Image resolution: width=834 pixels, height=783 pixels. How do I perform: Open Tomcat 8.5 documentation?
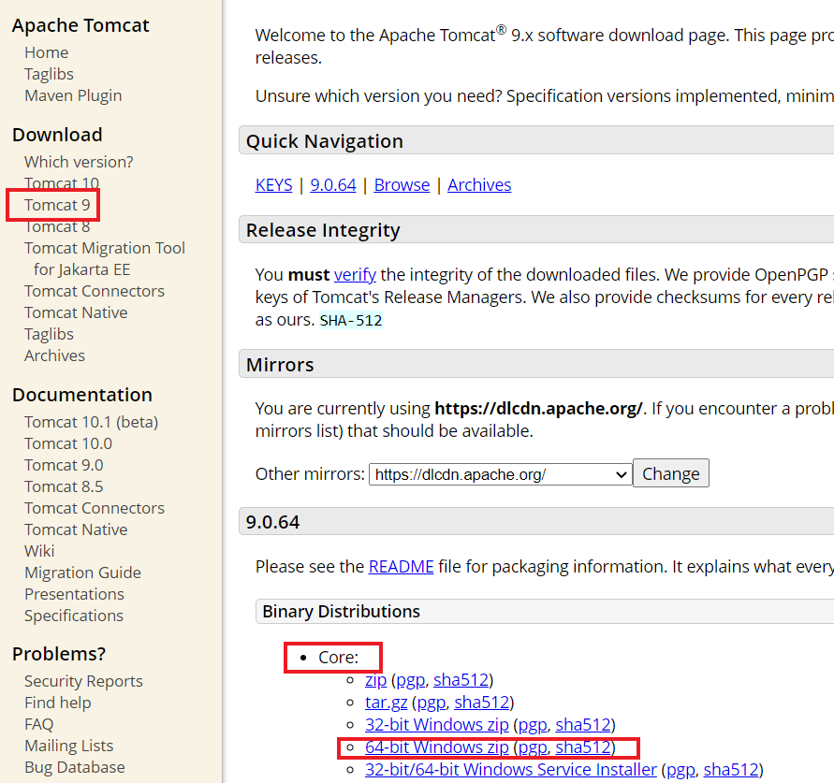[x=64, y=486]
